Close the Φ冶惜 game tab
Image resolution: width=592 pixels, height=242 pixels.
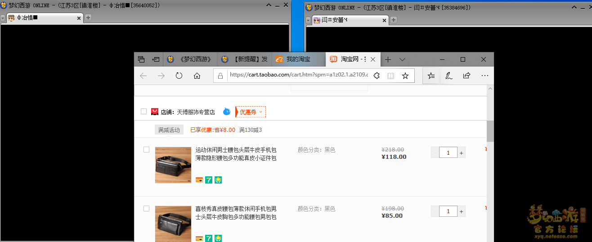click(79, 18)
